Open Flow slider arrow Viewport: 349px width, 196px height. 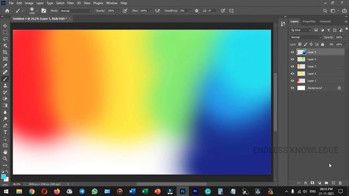point(151,11)
